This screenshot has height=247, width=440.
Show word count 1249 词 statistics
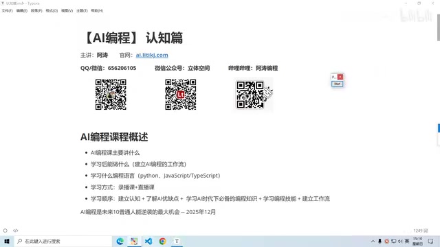[420, 231]
